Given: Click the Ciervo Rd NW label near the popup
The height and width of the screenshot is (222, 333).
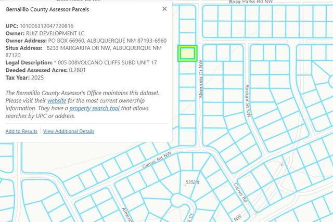Looking at the screenshot, I should click(157, 160).
